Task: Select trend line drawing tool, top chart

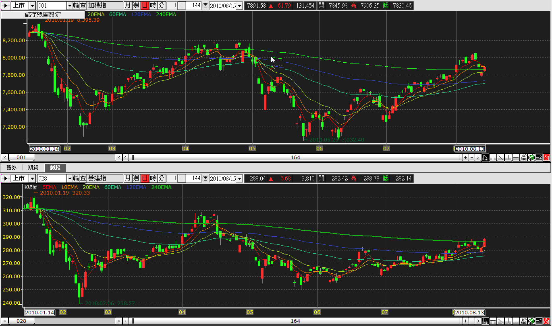Action: (x=500, y=157)
